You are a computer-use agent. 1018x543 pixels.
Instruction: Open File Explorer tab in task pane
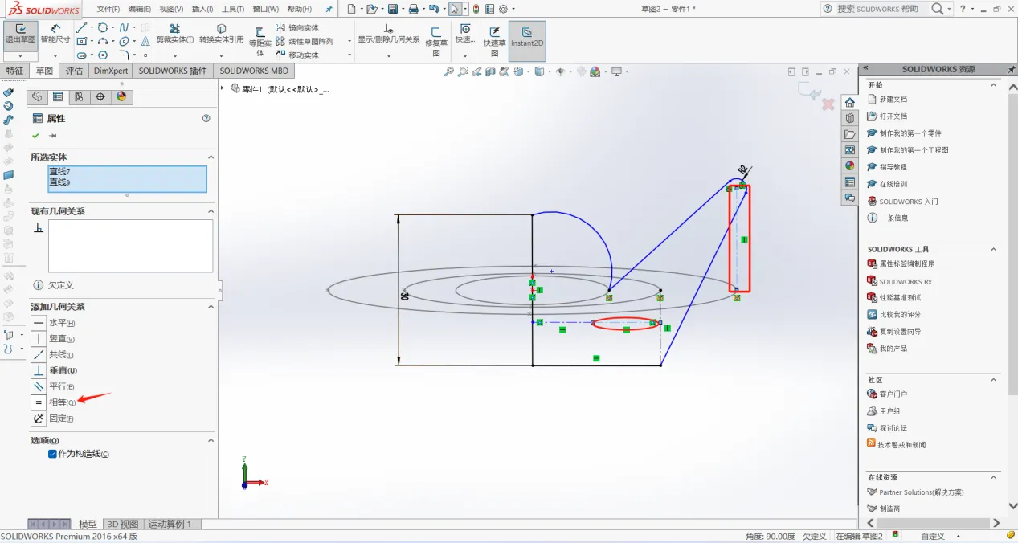(x=849, y=133)
